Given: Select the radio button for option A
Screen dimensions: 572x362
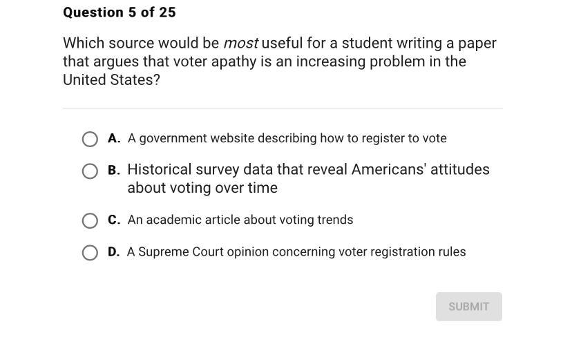Looking at the screenshot, I should (90, 140).
